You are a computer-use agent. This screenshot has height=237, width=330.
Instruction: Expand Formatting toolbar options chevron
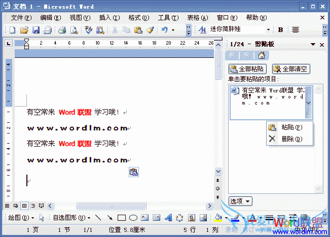[325, 30]
